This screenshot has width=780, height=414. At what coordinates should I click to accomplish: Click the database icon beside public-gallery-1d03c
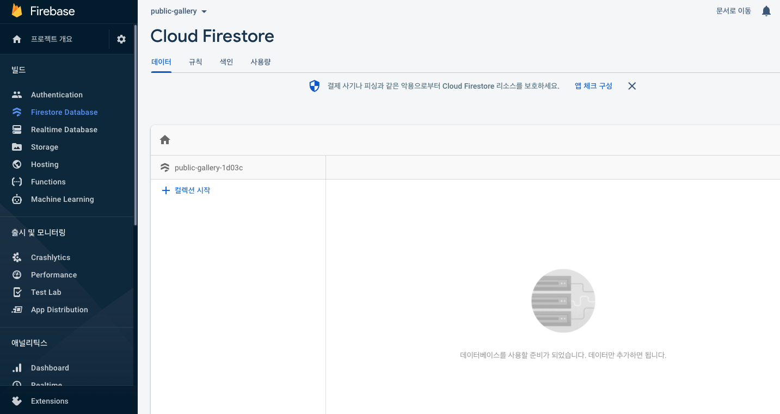165,168
